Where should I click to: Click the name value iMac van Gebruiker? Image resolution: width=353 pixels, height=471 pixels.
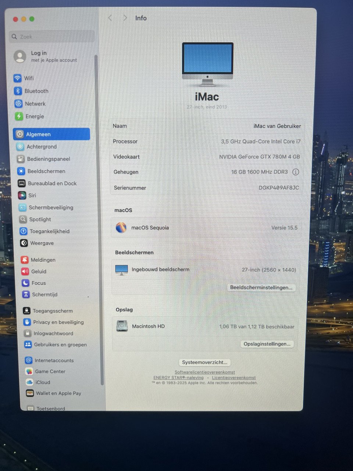277,126
